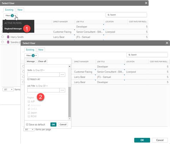Click the search magnifier in the front dialog

tap(129, 55)
